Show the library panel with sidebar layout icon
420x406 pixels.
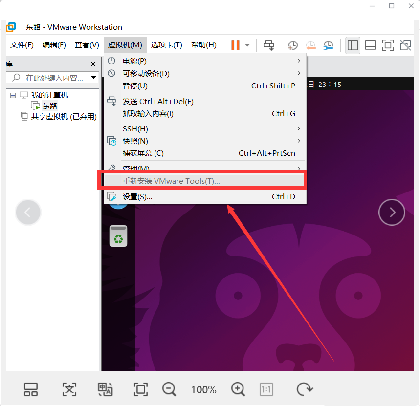pyautogui.click(x=353, y=45)
